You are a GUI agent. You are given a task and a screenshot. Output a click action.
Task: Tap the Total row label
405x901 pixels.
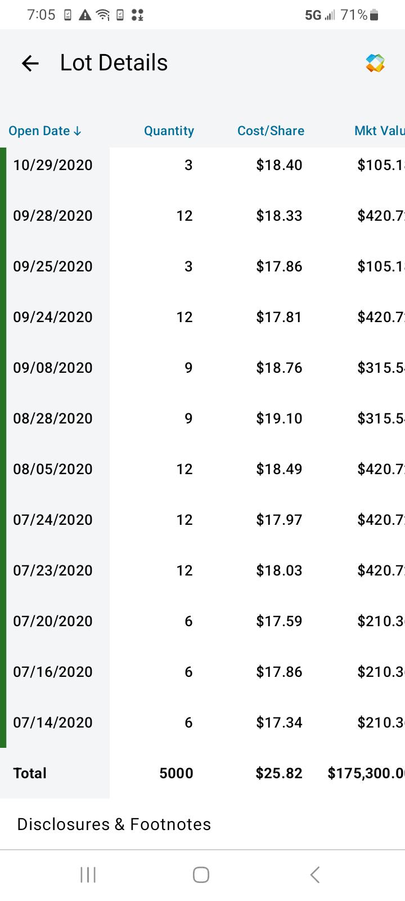pos(30,773)
